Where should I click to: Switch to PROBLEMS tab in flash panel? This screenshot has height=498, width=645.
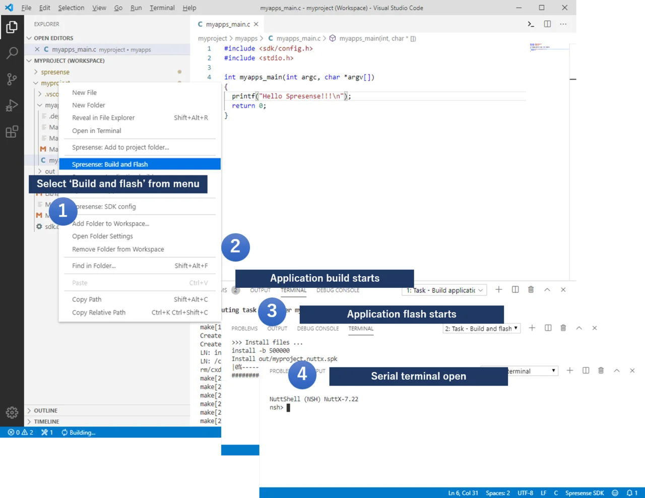pos(244,329)
